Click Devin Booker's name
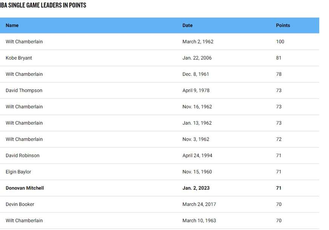 [x=20, y=204]
